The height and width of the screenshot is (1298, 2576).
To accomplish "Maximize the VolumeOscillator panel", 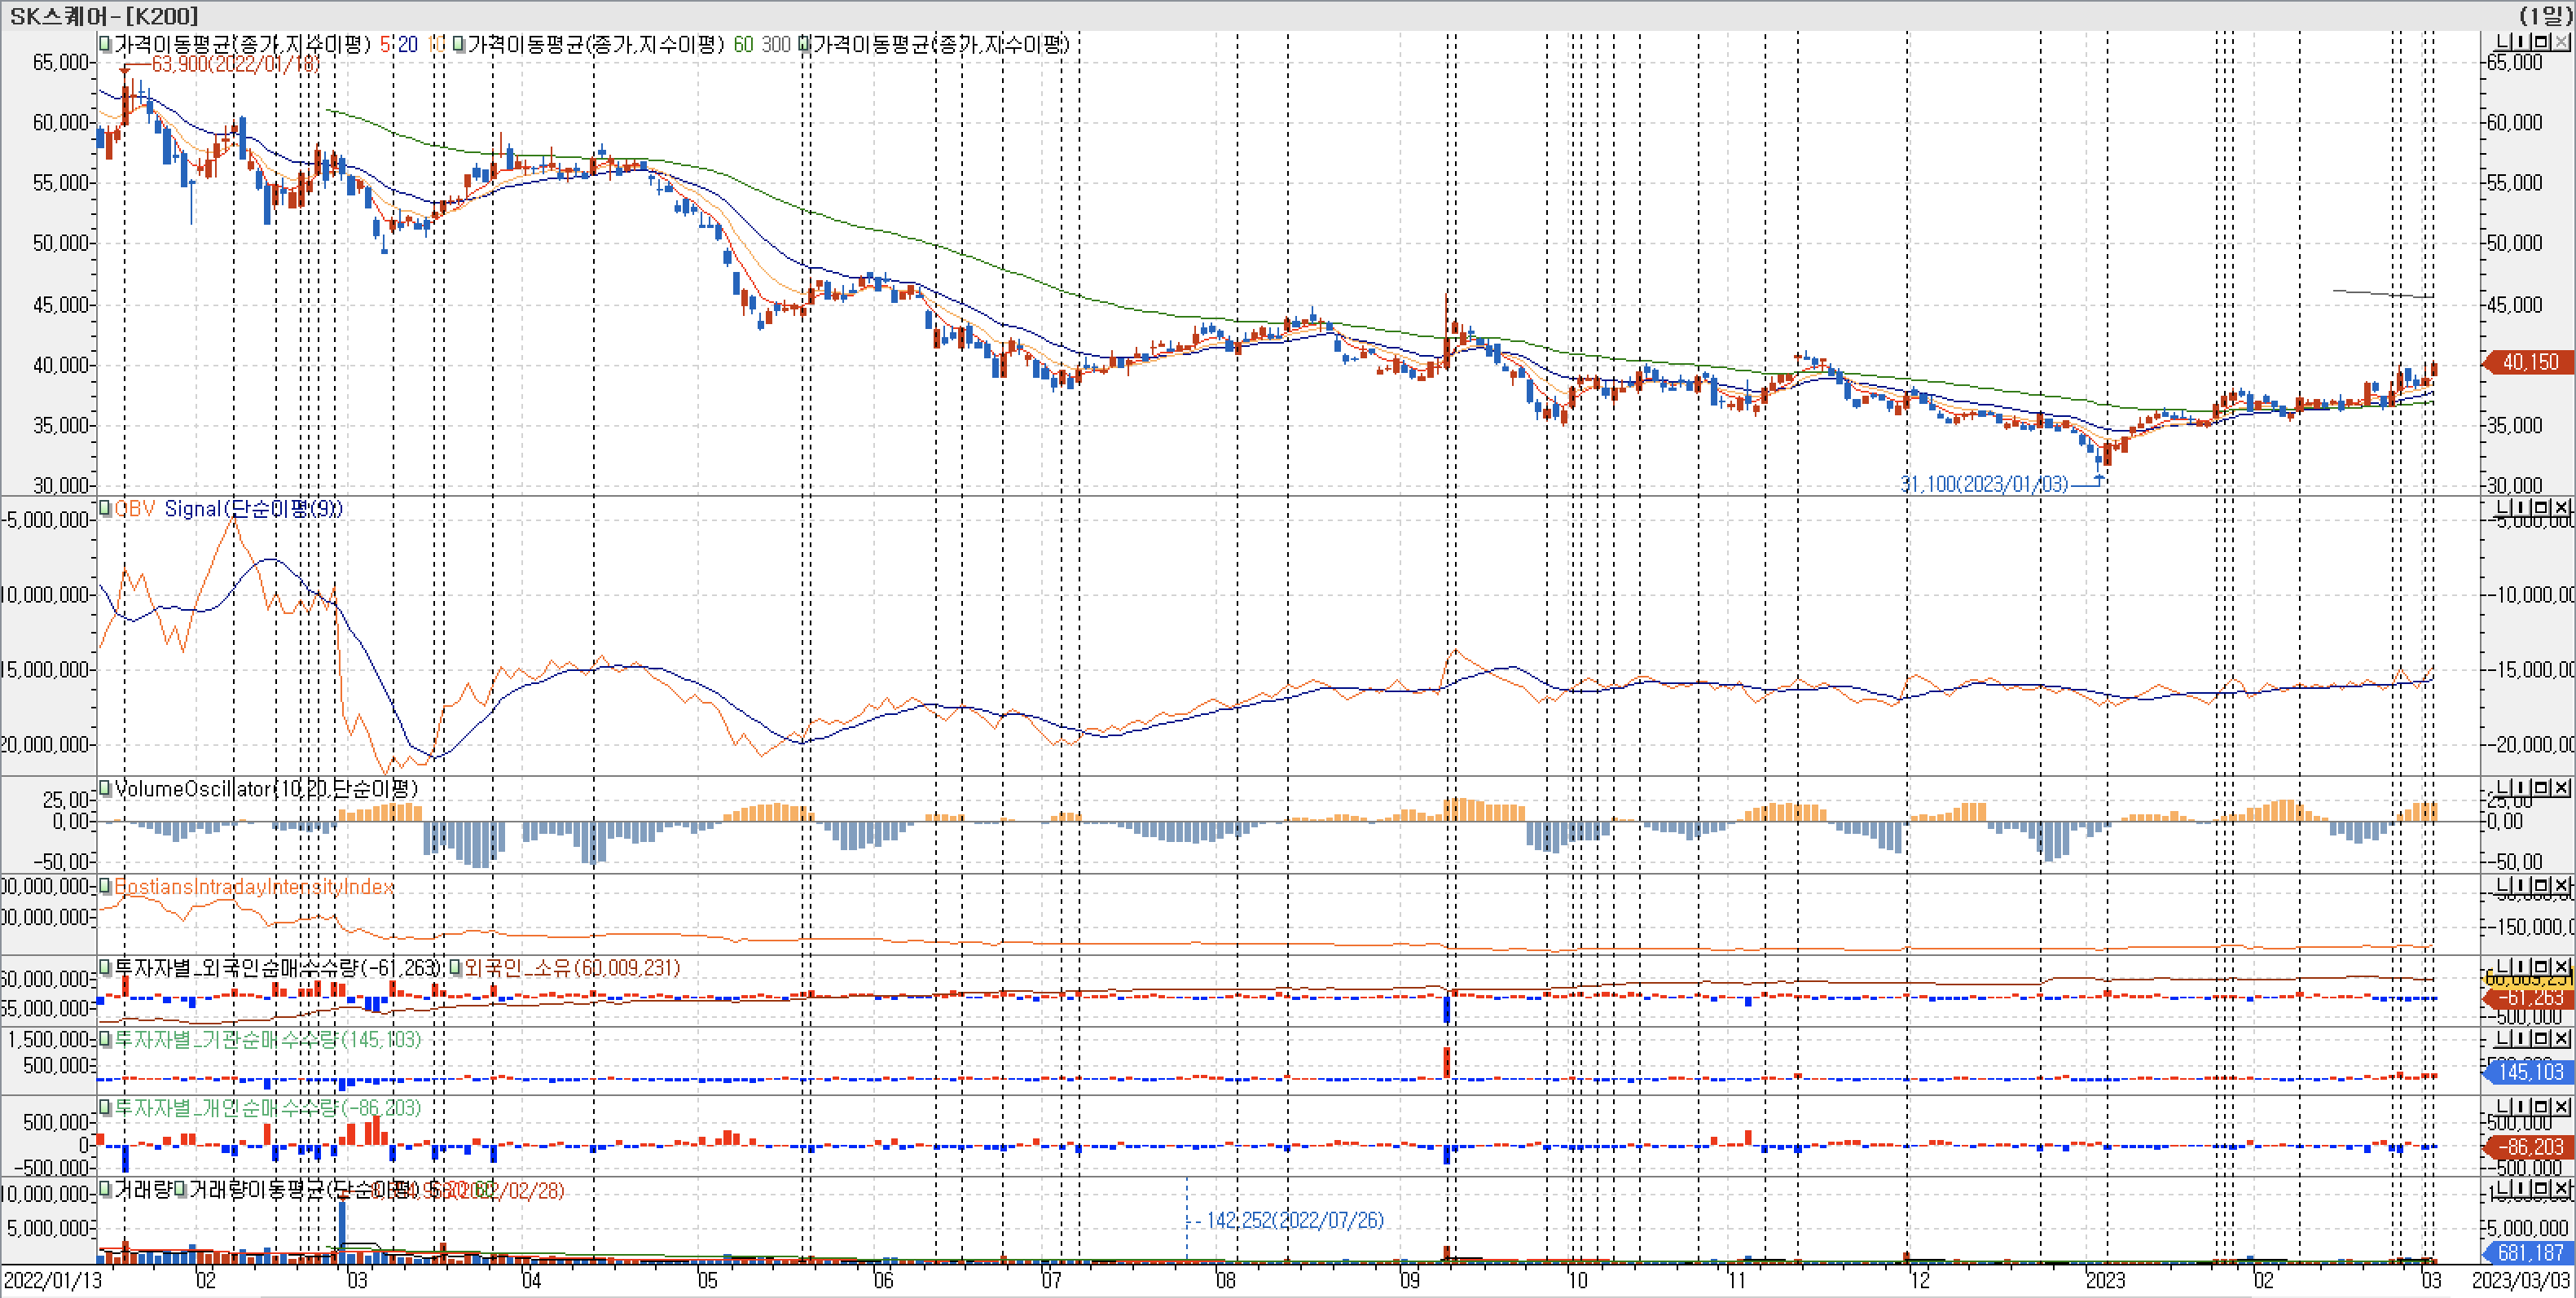I will [x=2541, y=788].
